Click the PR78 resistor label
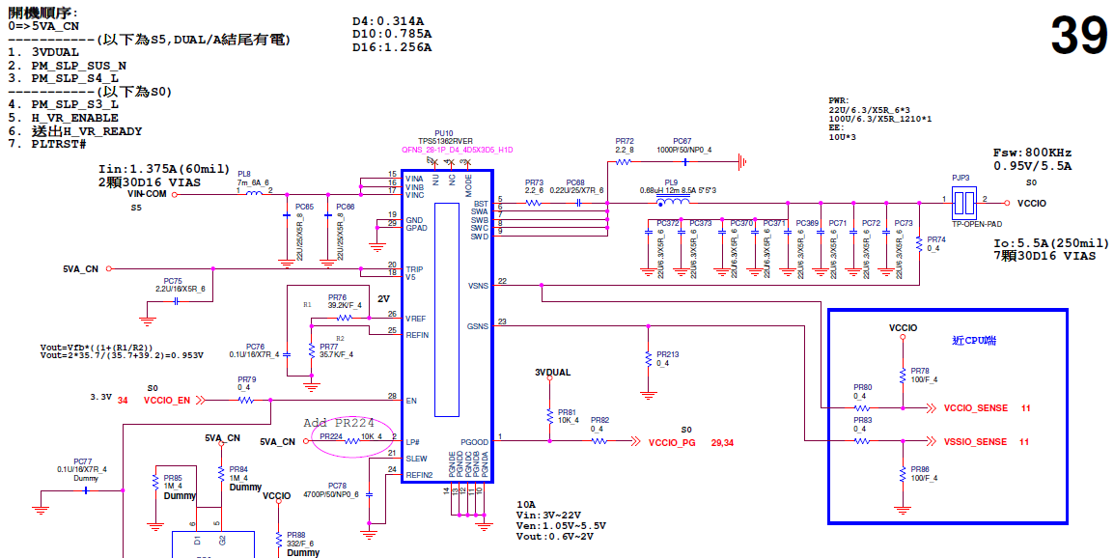 tap(919, 371)
